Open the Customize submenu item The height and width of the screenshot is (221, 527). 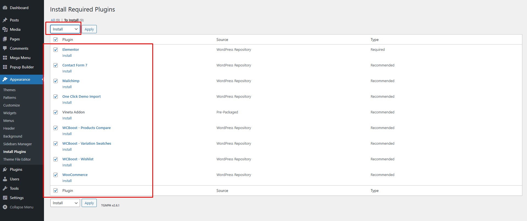point(12,105)
